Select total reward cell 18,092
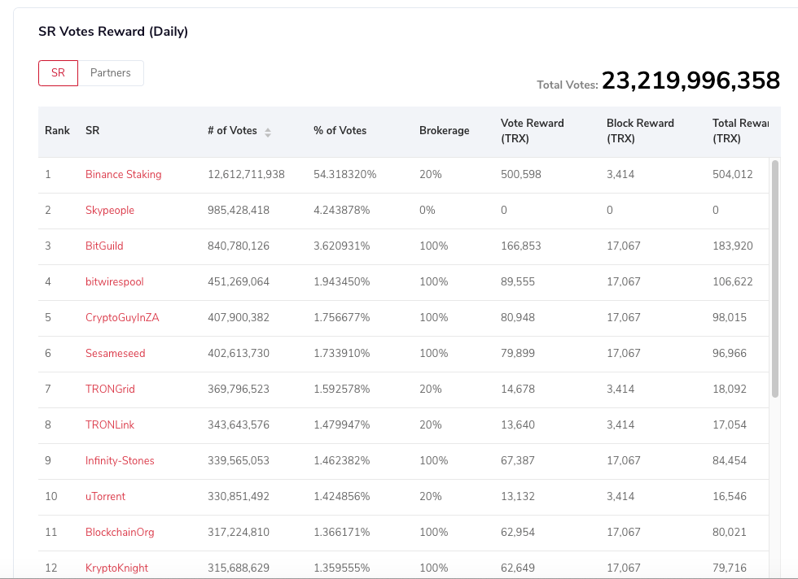Screen dimensions: 798x579 [x=730, y=389]
